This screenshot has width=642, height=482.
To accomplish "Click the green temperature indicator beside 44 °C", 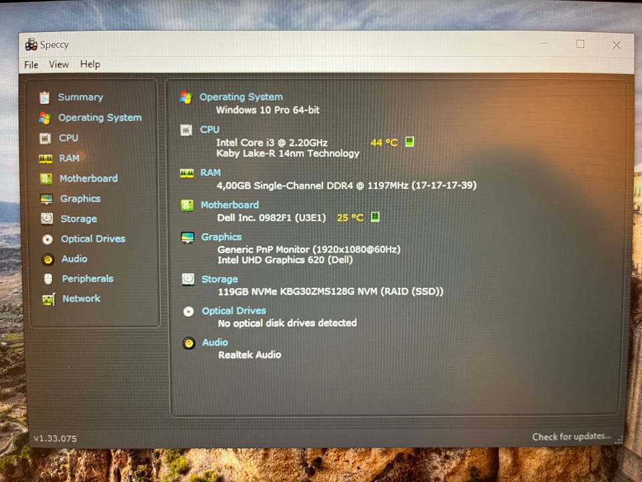I will 409,142.
